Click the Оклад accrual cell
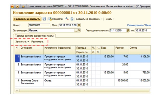Viewport: 163px width, 97px height. [x=59, y=82]
